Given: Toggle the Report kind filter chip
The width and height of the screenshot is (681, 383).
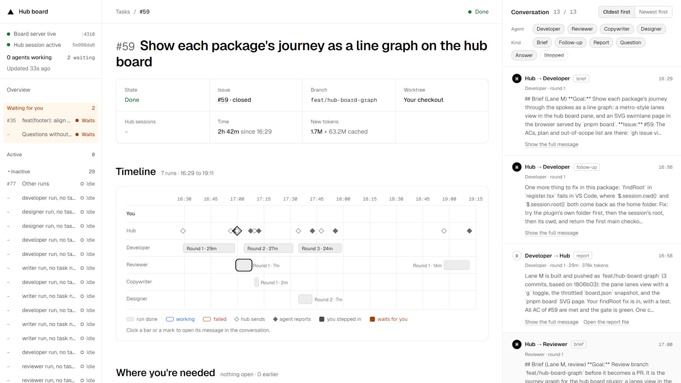Looking at the screenshot, I should (601, 43).
